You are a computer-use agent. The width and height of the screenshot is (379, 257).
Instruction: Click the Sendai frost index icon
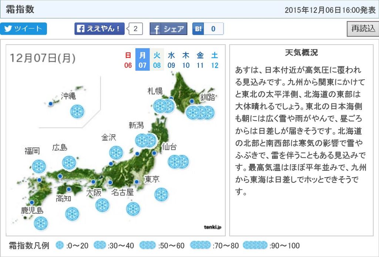(178, 162)
